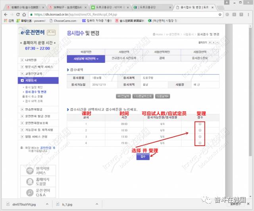Click the 이용약관 step tab
Screen dimensions: 254x211
click(x=86, y=52)
